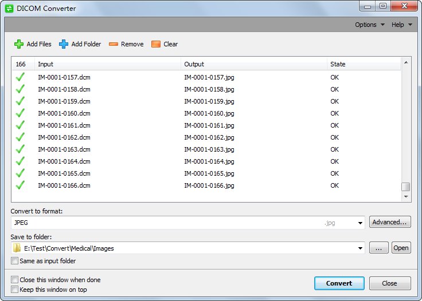Open the Advanced... format settings
Image resolution: width=422 pixels, height=301 pixels.
pyautogui.click(x=390, y=222)
